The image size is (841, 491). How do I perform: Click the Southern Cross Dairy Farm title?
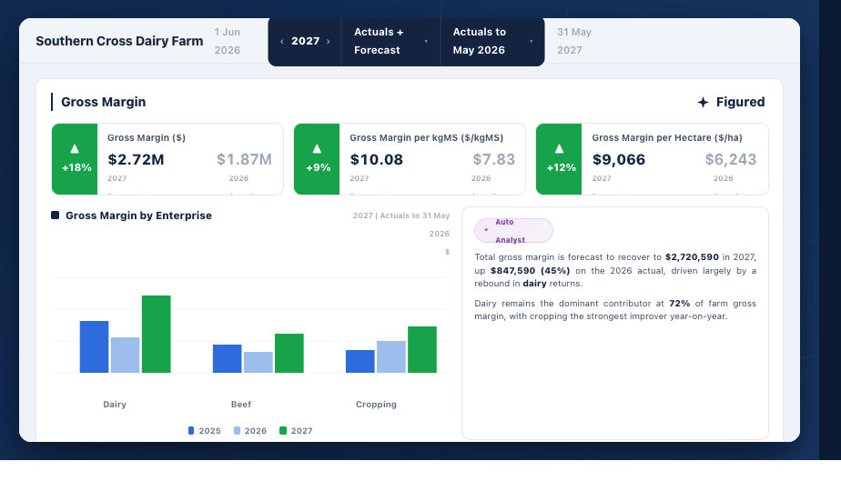coord(119,41)
